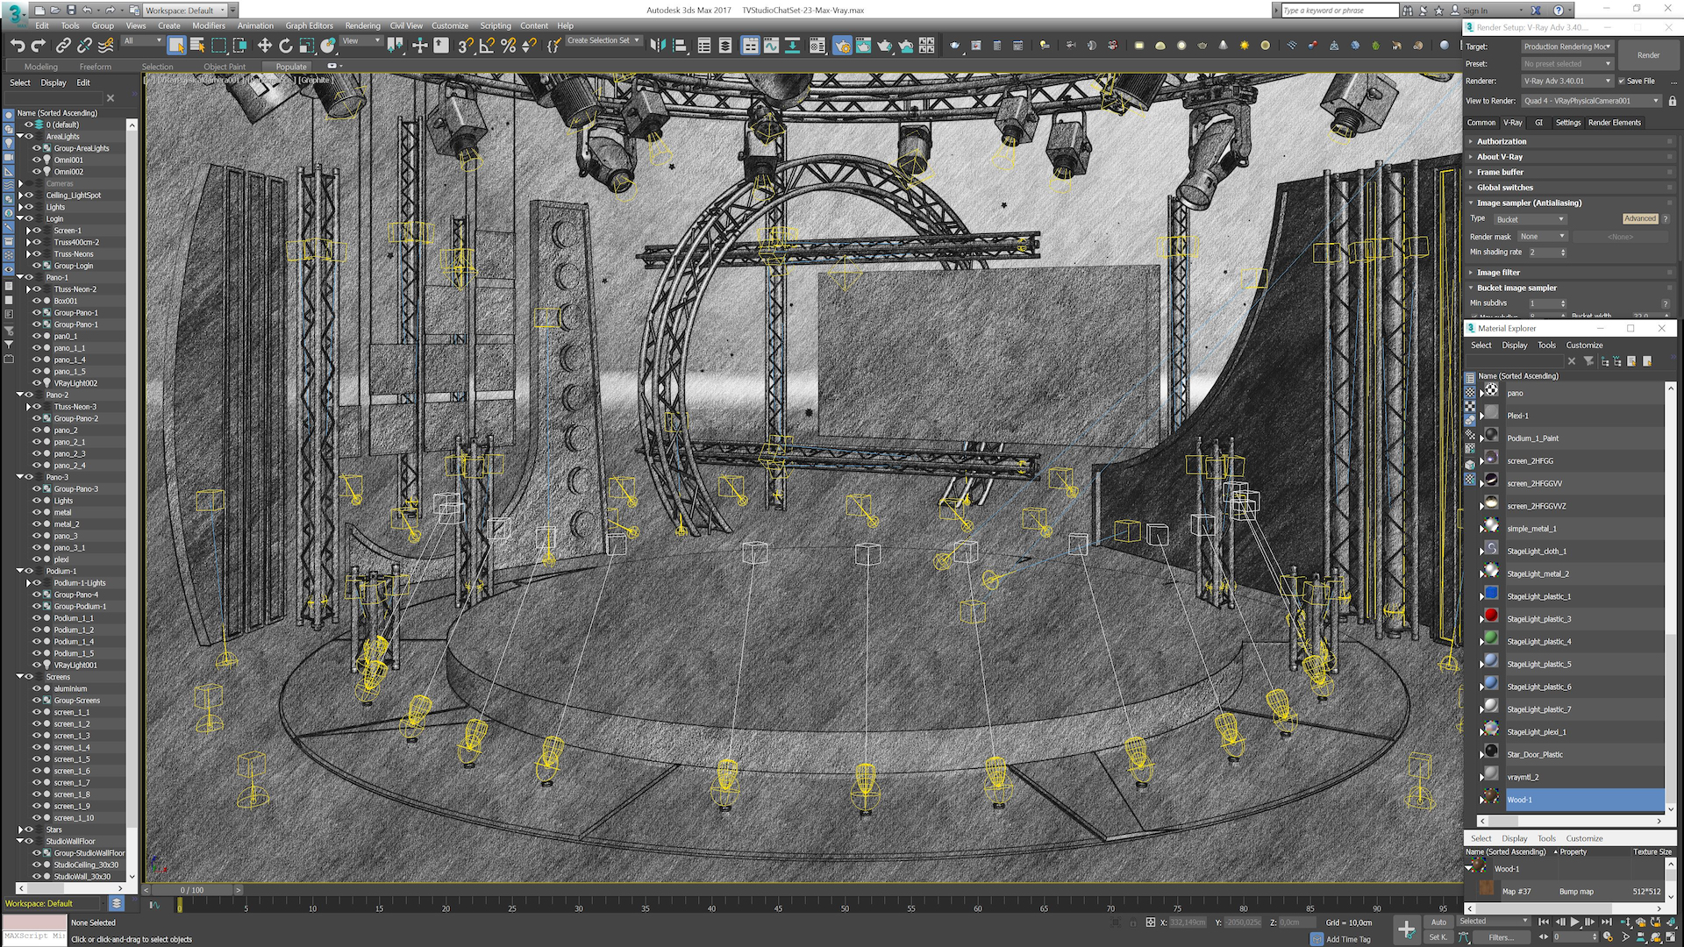Hide the Omni001 light via eye icon
Screen dimensions: 1684x947
pyautogui.click(x=37, y=160)
